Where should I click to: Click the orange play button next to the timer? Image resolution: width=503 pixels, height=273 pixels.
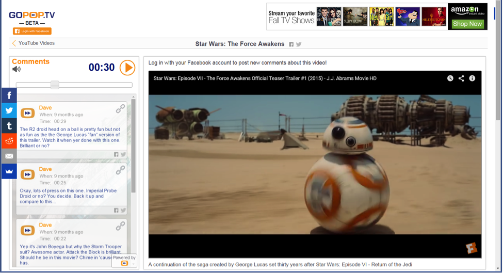(x=127, y=68)
